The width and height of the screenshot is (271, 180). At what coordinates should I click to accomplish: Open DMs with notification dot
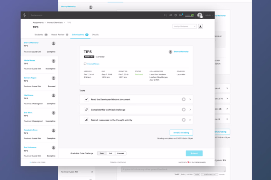pyautogui.click(x=181, y=15)
